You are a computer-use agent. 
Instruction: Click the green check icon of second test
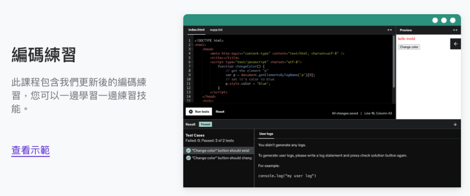(x=188, y=158)
